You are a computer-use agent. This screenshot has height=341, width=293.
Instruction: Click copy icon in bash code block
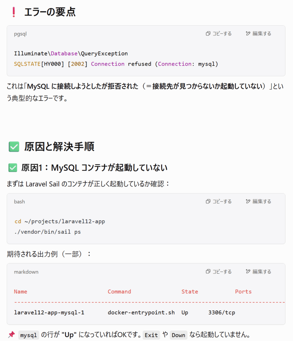208,201
